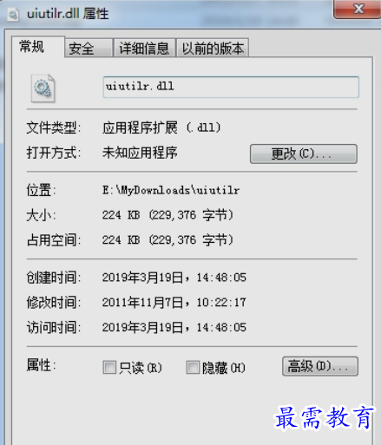Viewport: 381px width, 445px height.
Task: Click the 修改时间 2011 date value
Action: pyautogui.click(x=174, y=303)
